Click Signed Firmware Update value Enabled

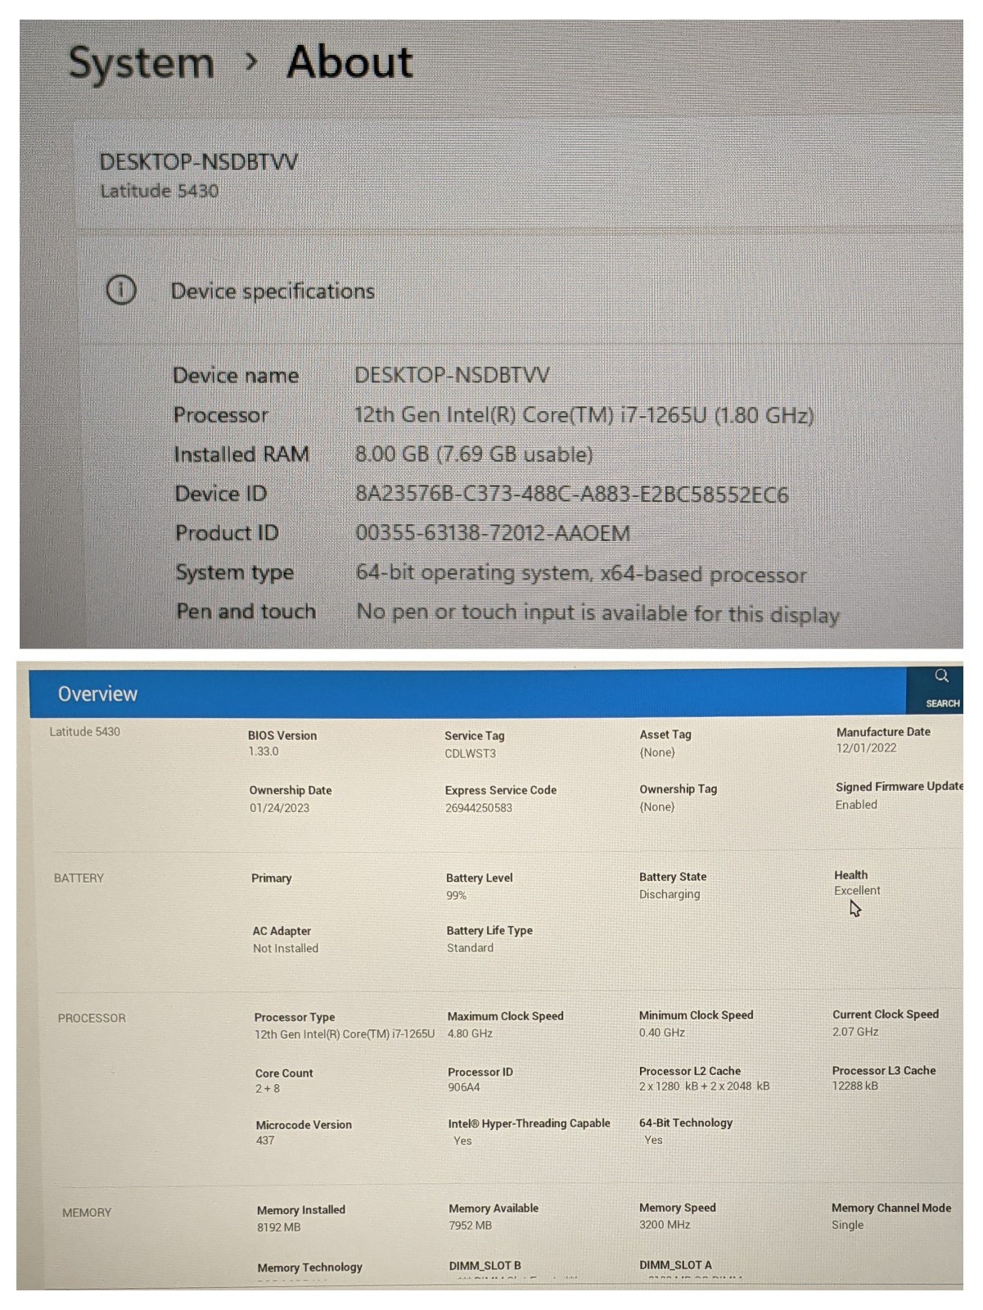[856, 804]
